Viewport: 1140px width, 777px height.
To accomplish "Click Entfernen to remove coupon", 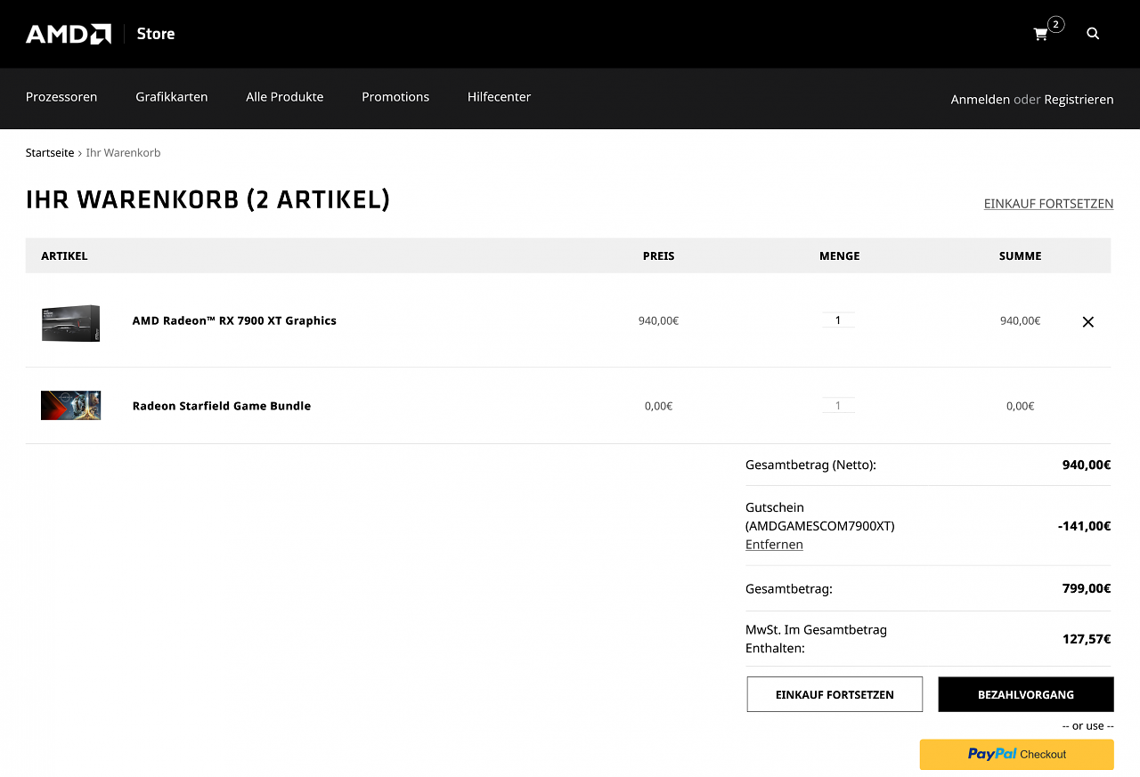I will tap(774, 545).
